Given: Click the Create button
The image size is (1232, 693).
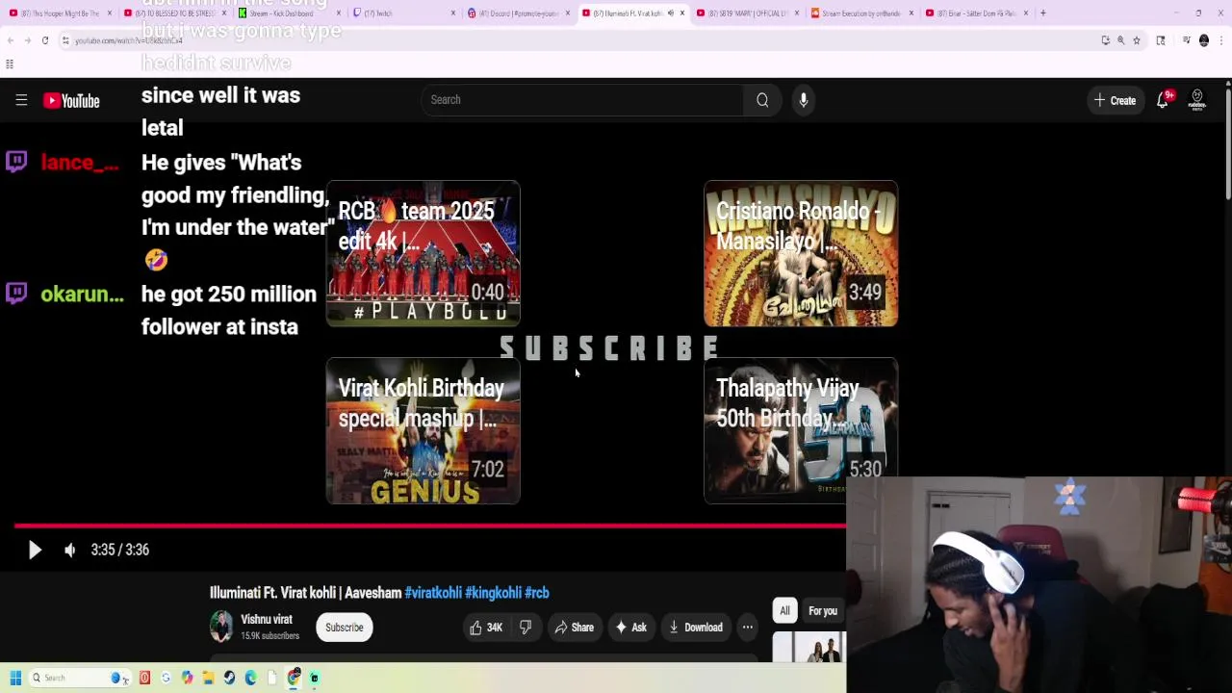Looking at the screenshot, I should [x=1115, y=100].
